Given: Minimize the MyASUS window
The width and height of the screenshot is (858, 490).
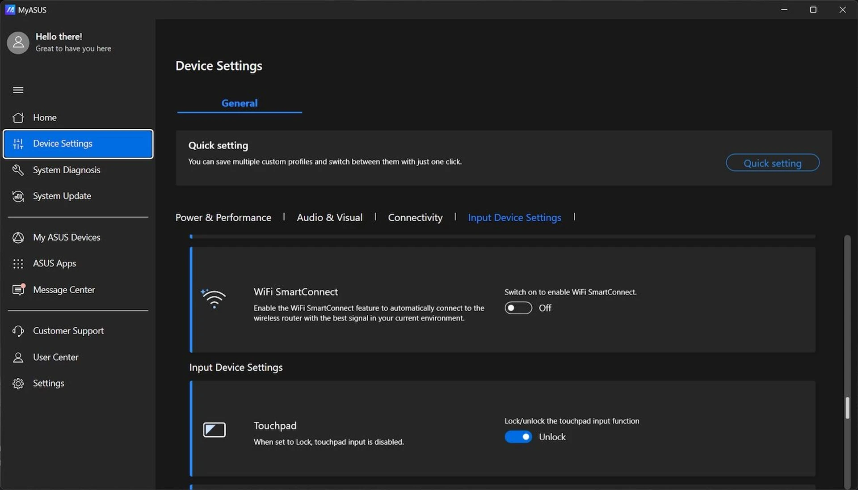Looking at the screenshot, I should (784, 9).
